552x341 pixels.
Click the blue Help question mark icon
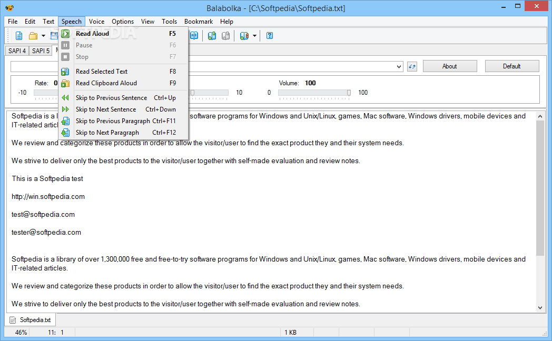click(x=270, y=35)
